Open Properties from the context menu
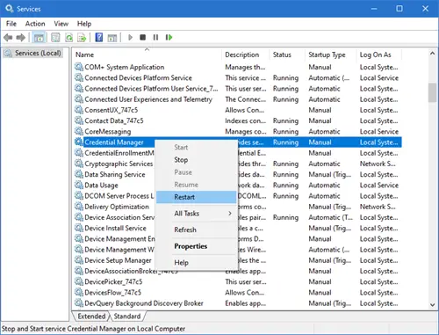439x335 pixels. coord(196,246)
